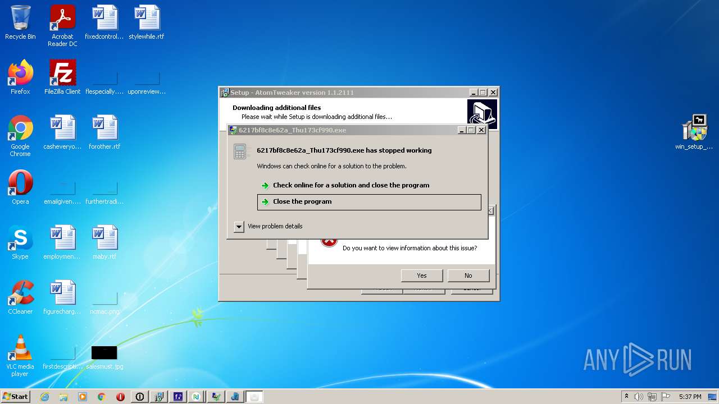Viewport: 719px width, 404px height.
Task: Open Windows Explorer folder in taskbar
Action: point(63,397)
